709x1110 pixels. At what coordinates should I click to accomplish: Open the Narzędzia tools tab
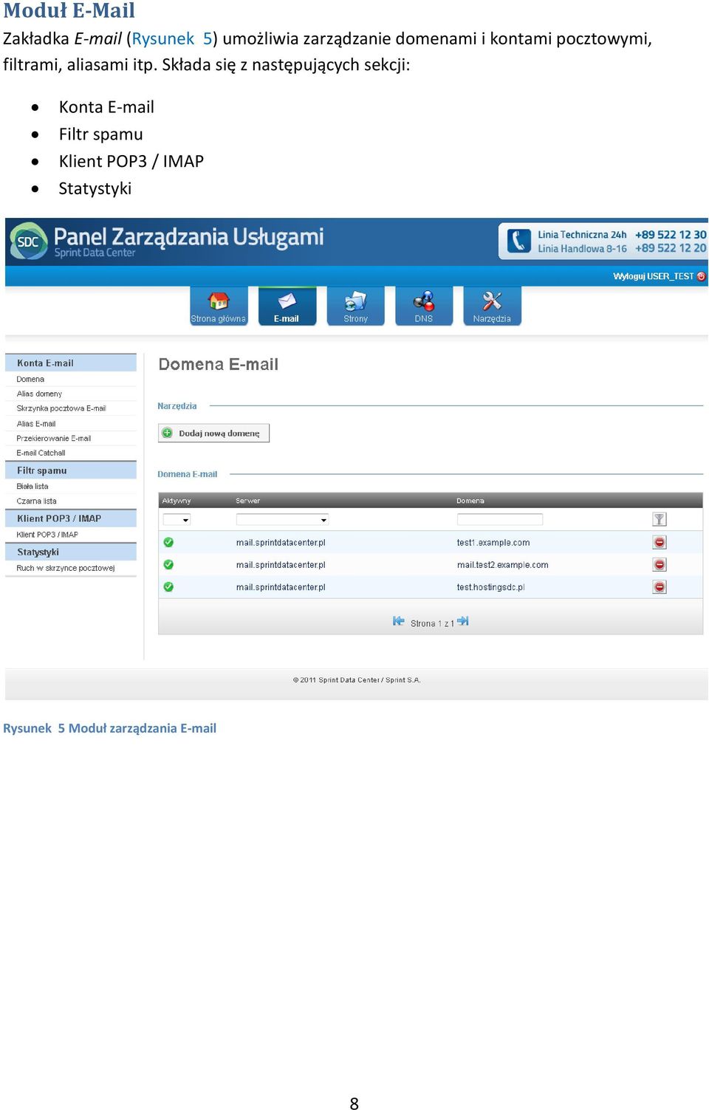(492, 306)
